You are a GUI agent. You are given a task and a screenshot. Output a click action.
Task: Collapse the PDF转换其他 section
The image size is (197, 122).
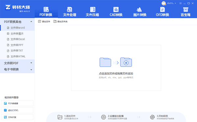pyautogui.click(x=31, y=22)
